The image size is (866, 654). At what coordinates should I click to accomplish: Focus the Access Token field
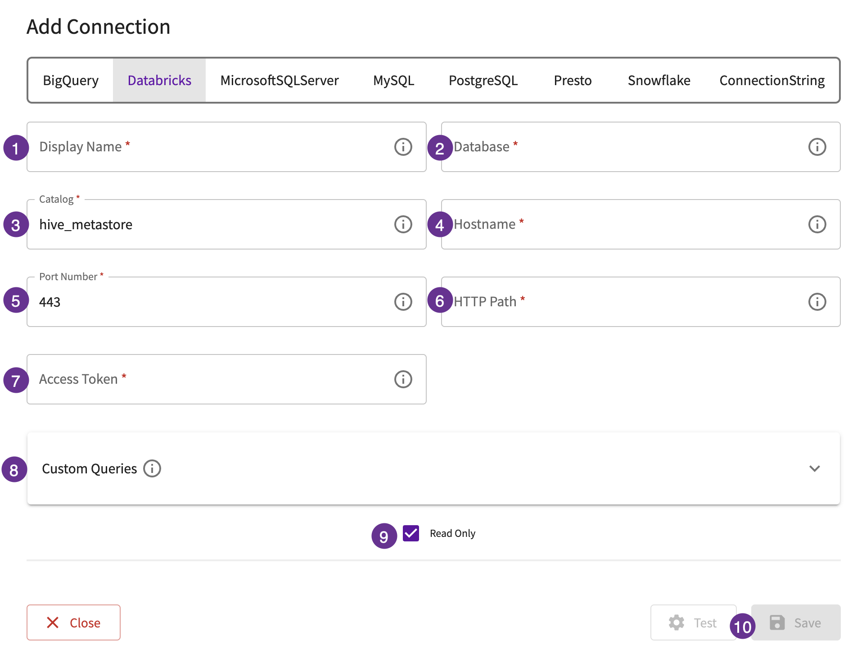[x=226, y=379]
